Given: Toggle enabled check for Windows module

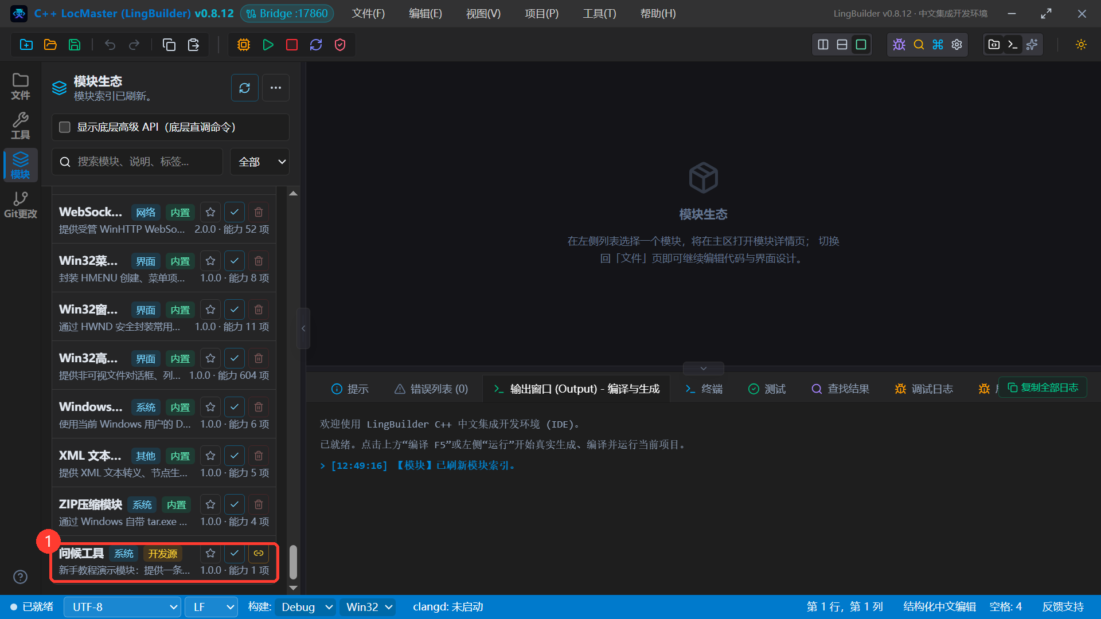Looking at the screenshot, I should 235,407.
